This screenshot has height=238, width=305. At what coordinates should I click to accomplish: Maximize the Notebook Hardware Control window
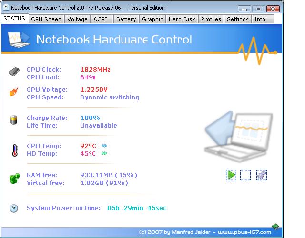click(258, 9)
